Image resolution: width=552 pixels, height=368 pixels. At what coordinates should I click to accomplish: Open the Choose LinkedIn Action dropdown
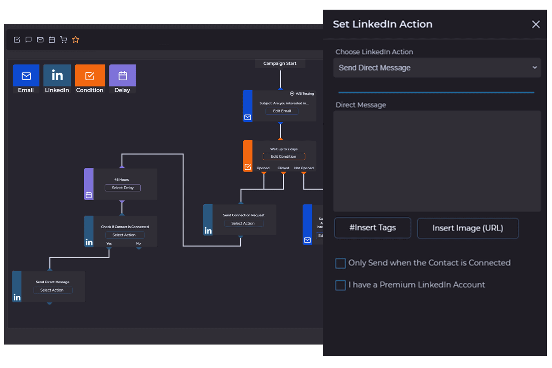tap(437, 68)
